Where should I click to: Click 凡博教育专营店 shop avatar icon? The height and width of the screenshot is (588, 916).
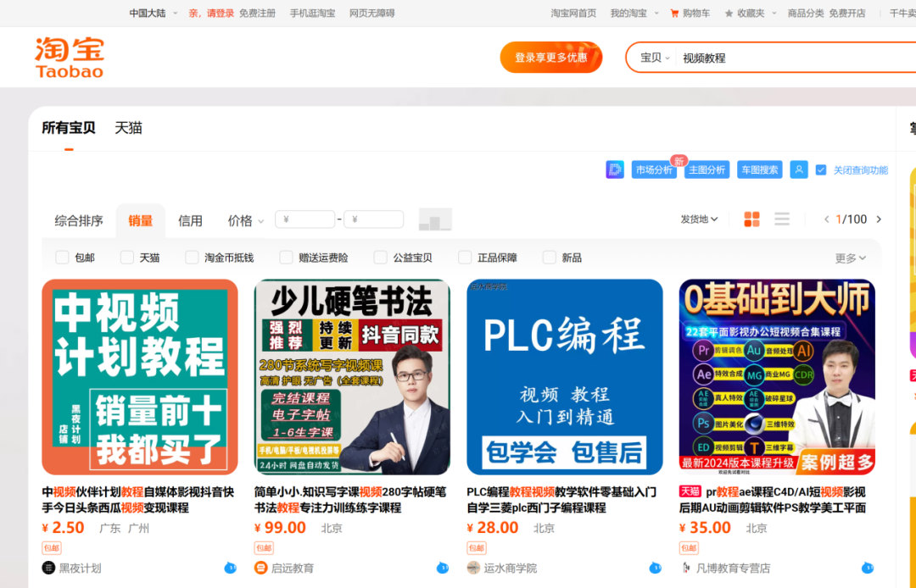(686, 568)
